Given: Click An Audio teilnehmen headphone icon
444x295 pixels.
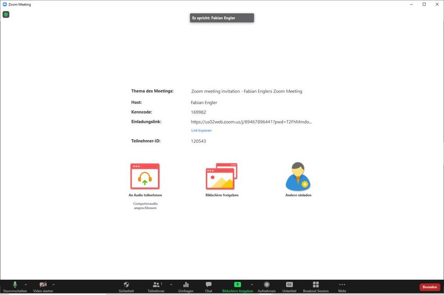Looking at the screenshot, I should (145, 176).
